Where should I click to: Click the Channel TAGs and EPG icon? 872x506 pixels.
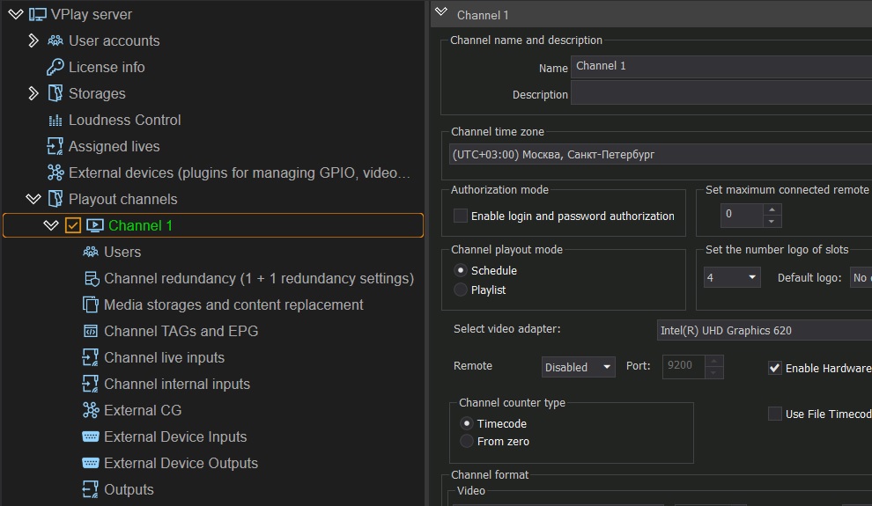pyautogui.click(x=91, y=331)
